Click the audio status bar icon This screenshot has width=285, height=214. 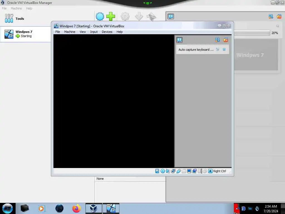[x=168, y=171]
